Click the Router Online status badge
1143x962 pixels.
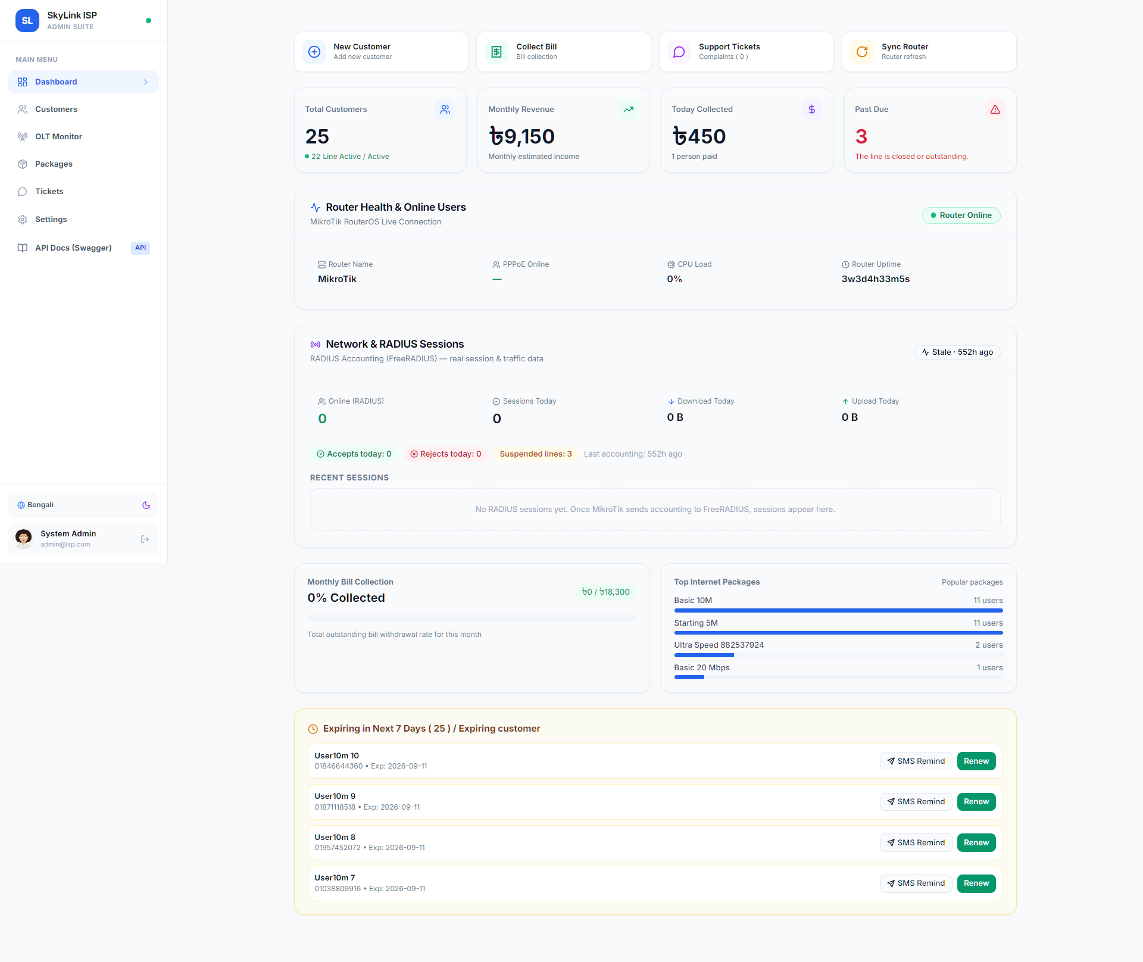961,215
